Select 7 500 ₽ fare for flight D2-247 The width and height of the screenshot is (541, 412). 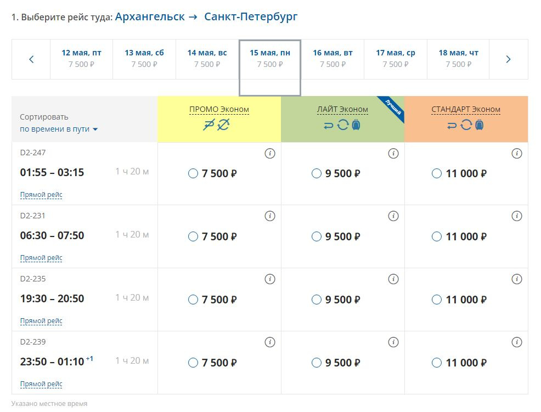(193, 173)
